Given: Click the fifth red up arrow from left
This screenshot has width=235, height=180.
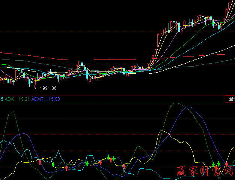Looking at the screenshot, I should (x=124, y=167).
